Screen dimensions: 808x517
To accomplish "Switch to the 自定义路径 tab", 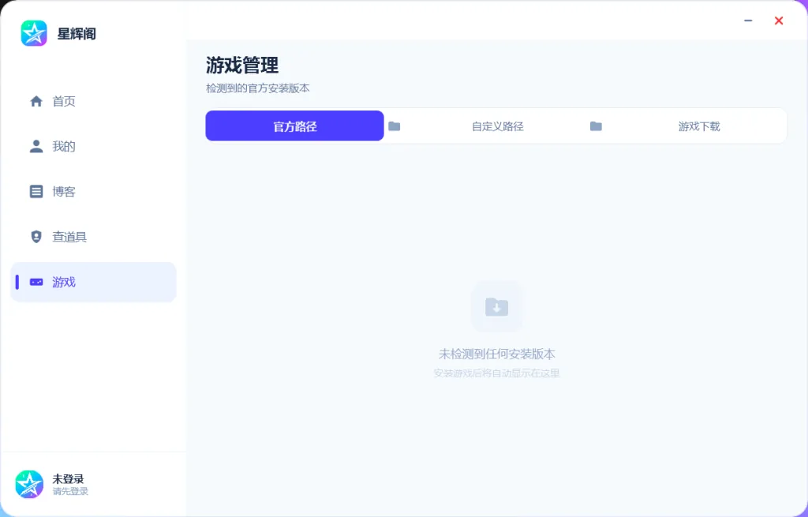I will coord(498,126).
